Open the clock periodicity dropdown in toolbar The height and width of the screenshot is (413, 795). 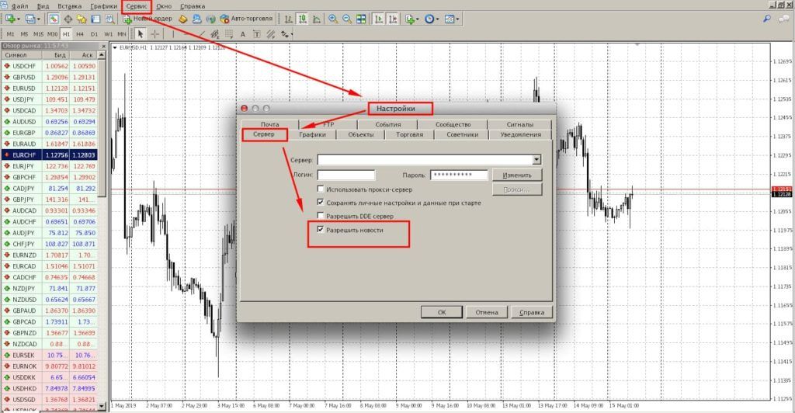coord(438,19)
